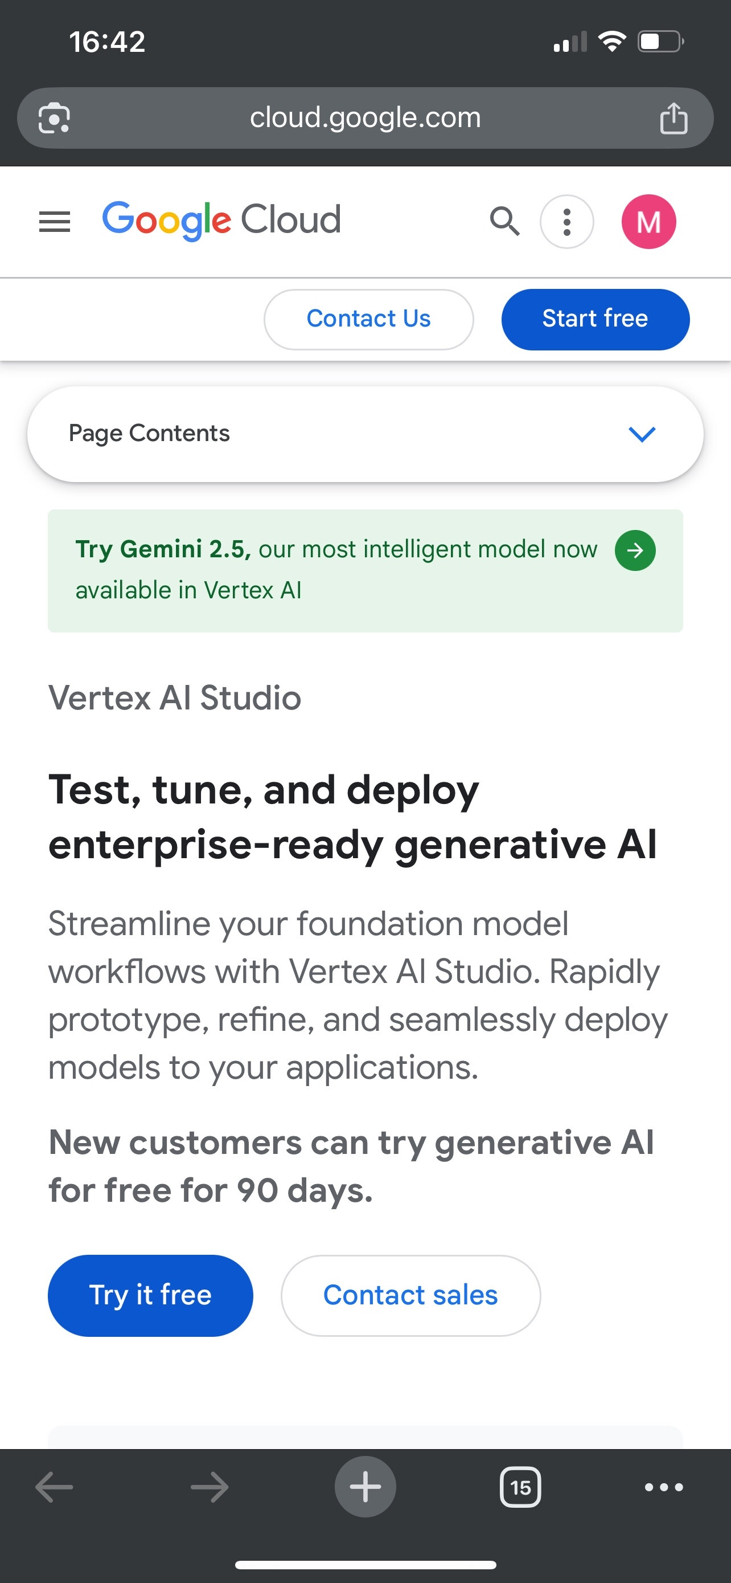This screenshot has width=731, height=1583.
Task: Go back to the previous page
Action: 55,1487
